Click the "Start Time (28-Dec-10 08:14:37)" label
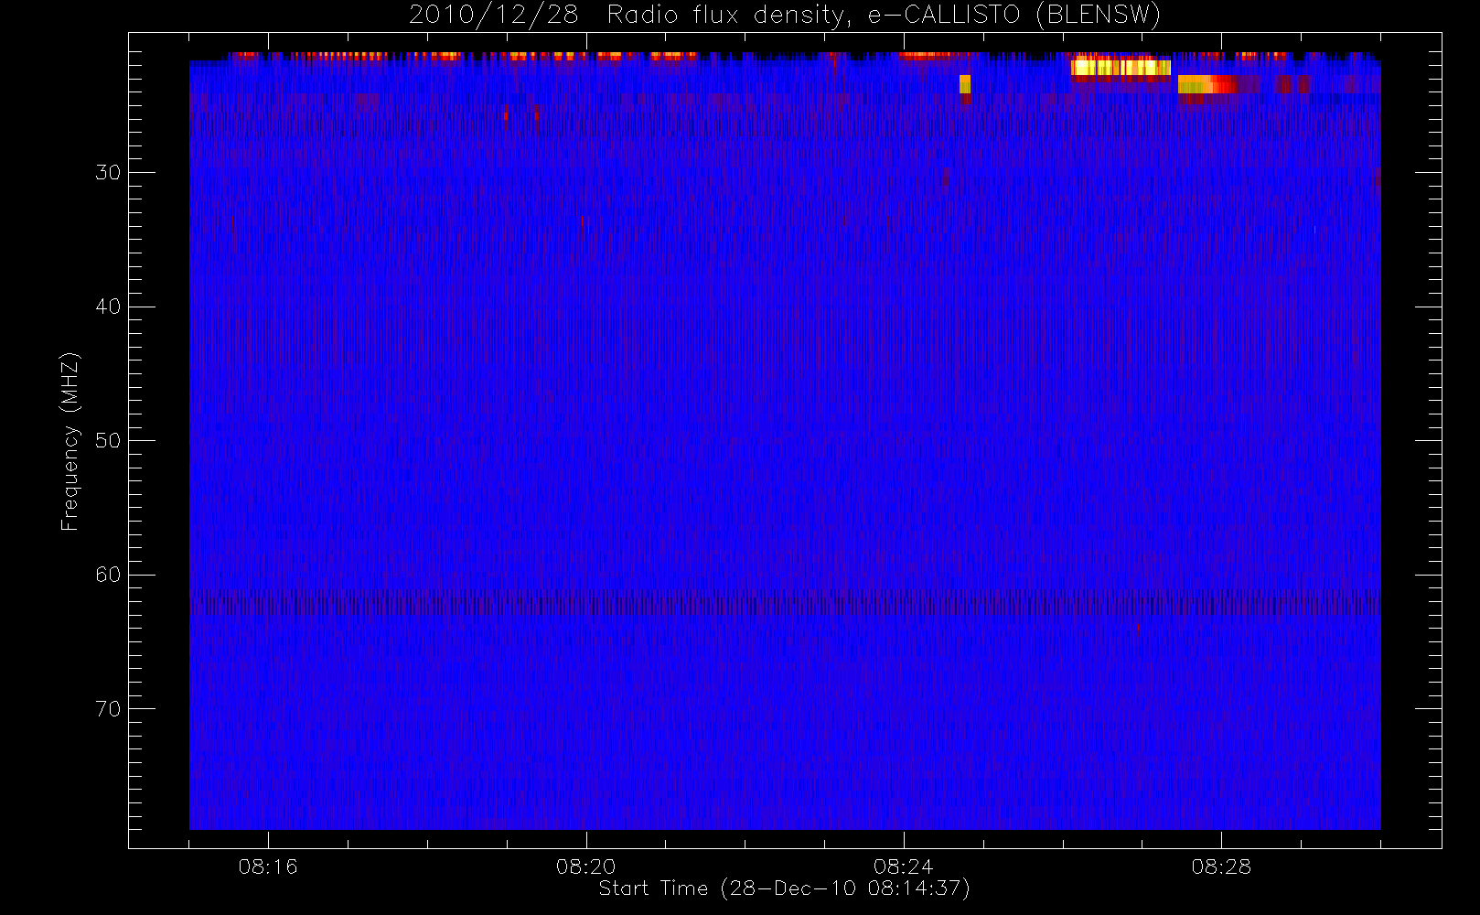1480x915 pixels. tap(784, 888)
